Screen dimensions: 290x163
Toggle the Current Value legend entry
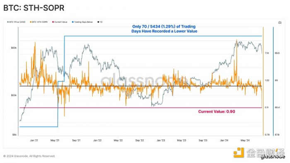[60, 22]
